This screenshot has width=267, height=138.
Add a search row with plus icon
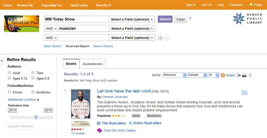click(160, 38)
